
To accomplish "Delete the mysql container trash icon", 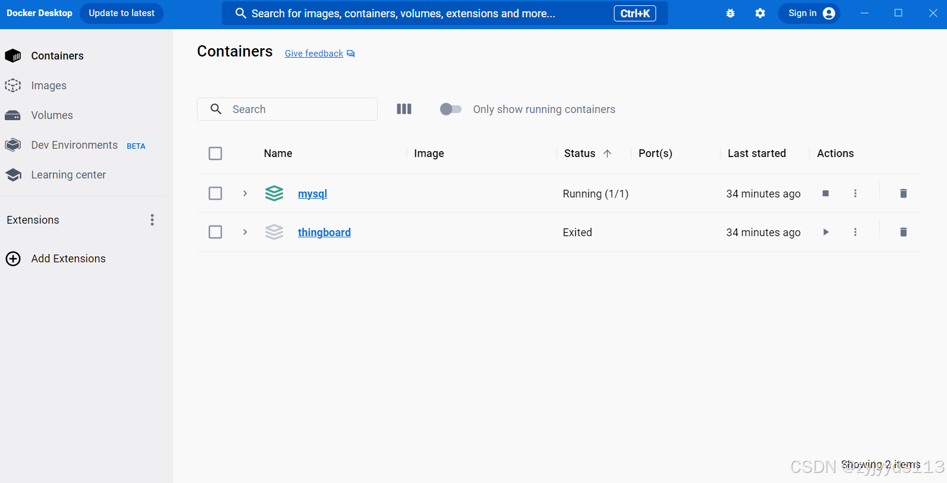I will (904, 193).
